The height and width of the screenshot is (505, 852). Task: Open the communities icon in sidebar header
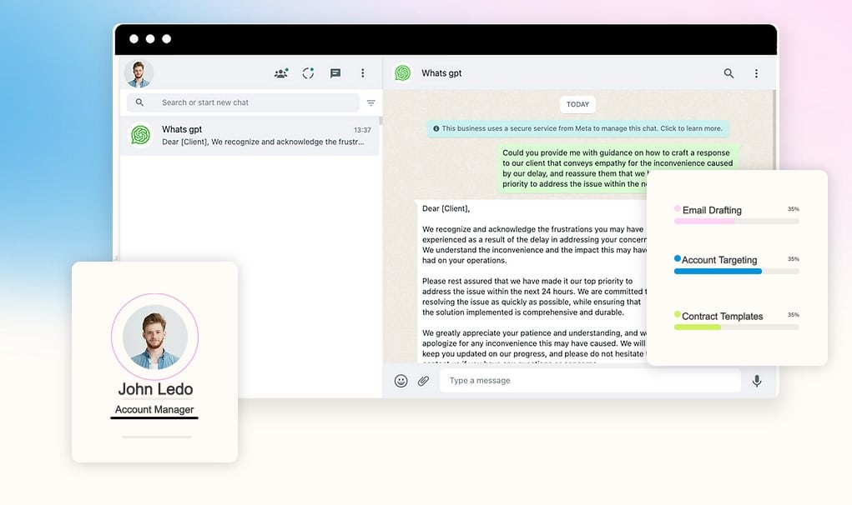coord(281,73)
